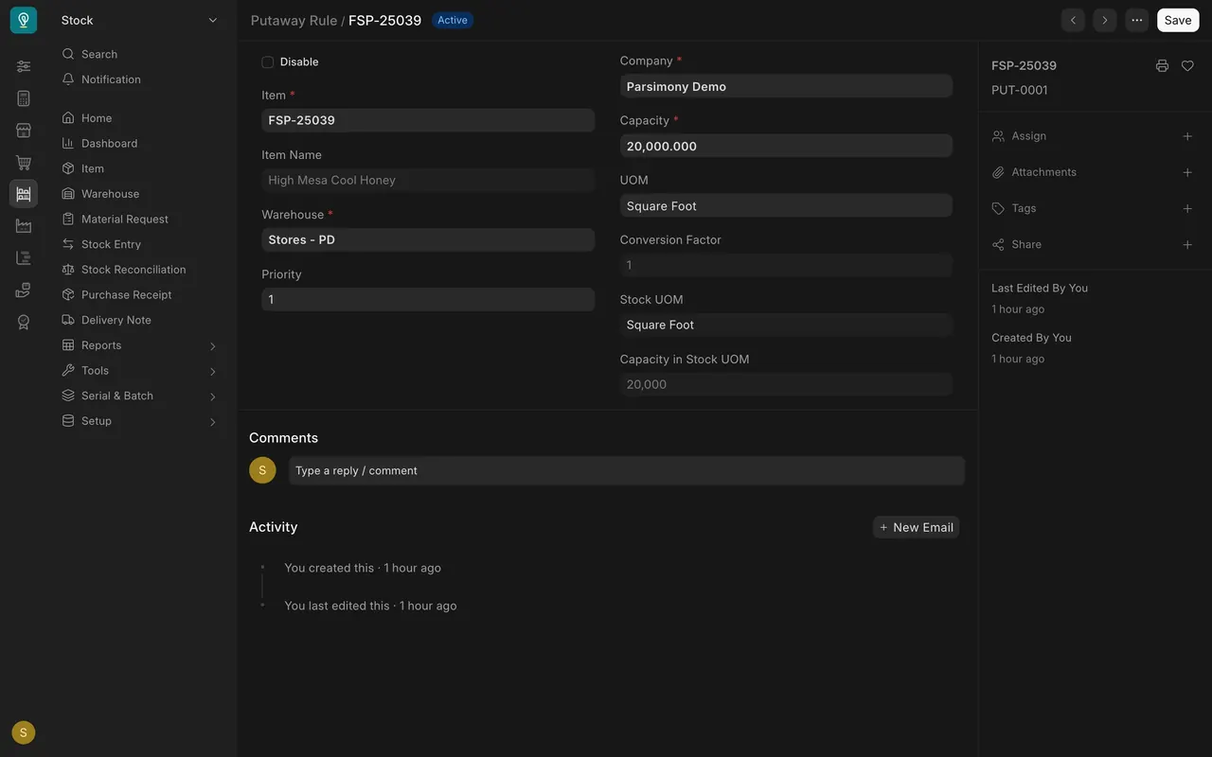The image size is (1212, 757).
Task: Open the accounting calculator icon in the rail
Action: [24, 98]
